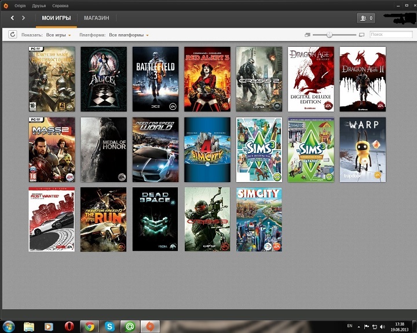Switch to Chrome in taskbar
This screenshot has height=333, width=417.
[x=89, y=327]
